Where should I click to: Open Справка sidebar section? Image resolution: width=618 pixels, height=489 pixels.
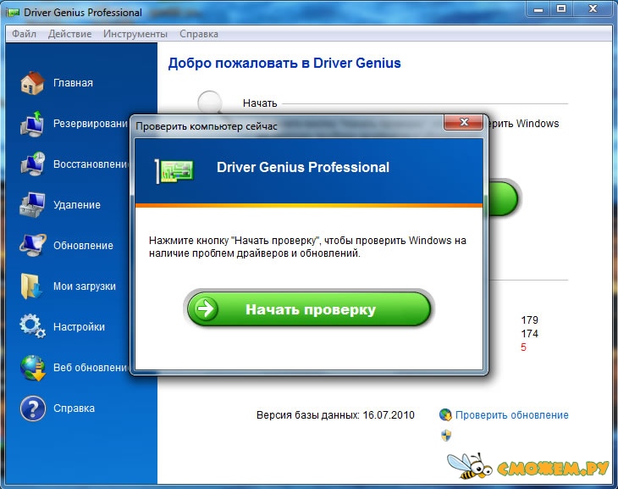coord(74,408)
